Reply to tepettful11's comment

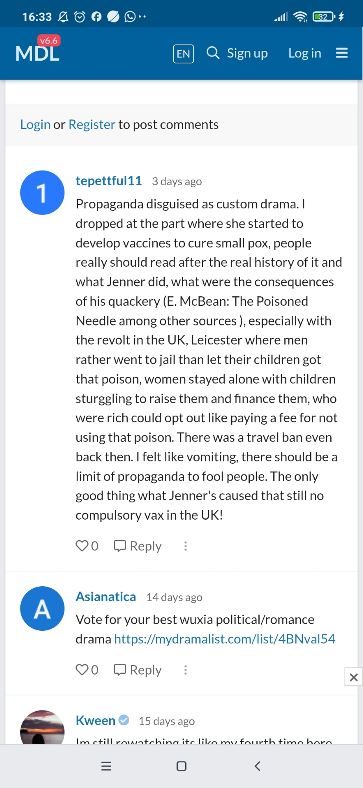[x=138, y=546]
